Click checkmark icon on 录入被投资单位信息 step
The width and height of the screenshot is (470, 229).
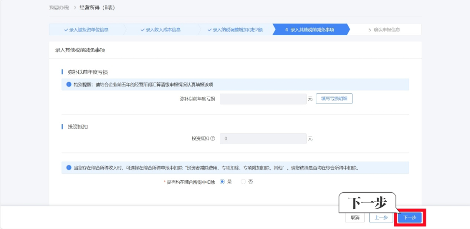click(66, 30)
